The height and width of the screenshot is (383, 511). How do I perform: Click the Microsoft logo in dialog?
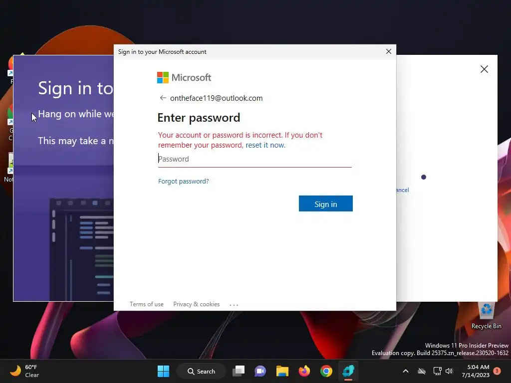click(x=184, y=77)
